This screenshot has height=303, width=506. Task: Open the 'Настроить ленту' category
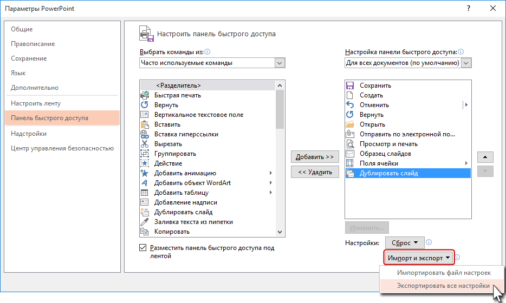coord(62,103)
